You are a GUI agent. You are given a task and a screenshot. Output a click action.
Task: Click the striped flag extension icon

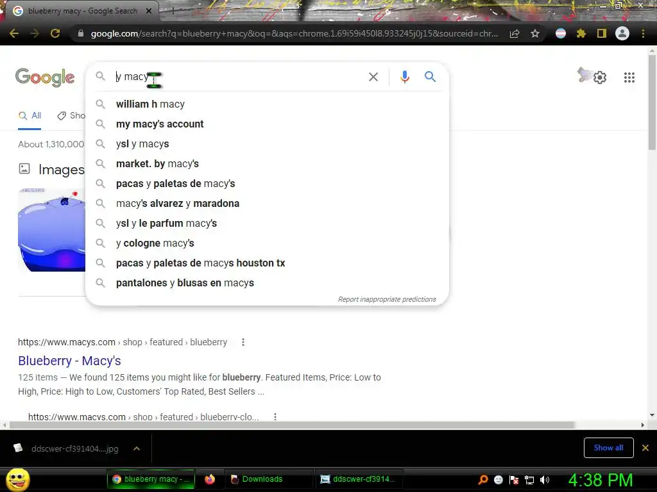pos(561,33)
